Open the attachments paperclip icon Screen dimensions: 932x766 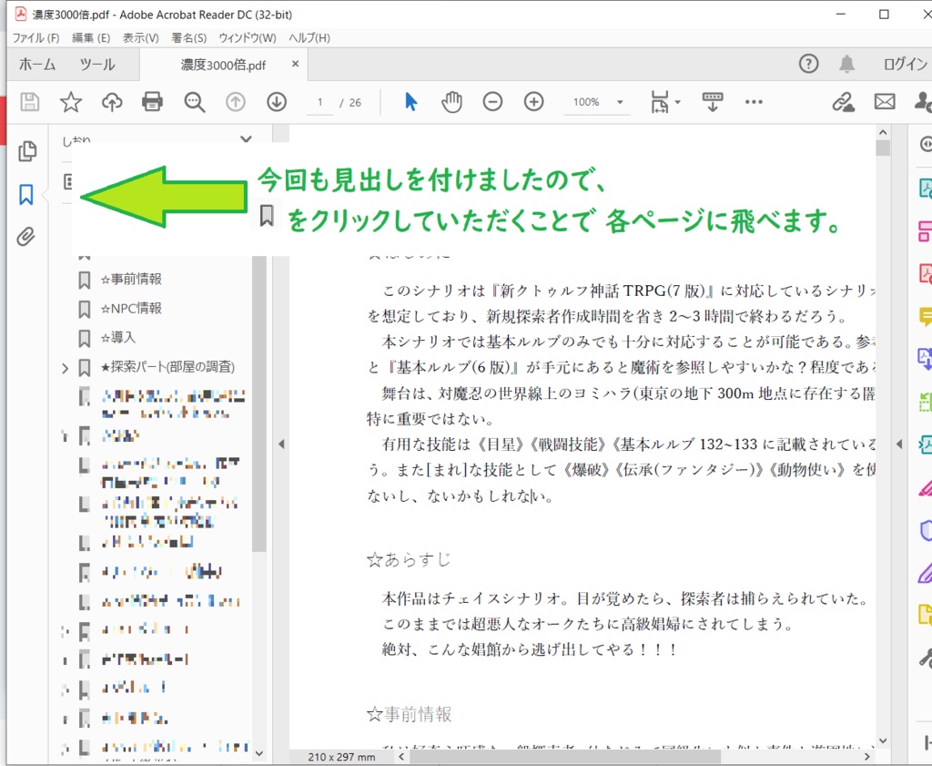tap(25, 237)
